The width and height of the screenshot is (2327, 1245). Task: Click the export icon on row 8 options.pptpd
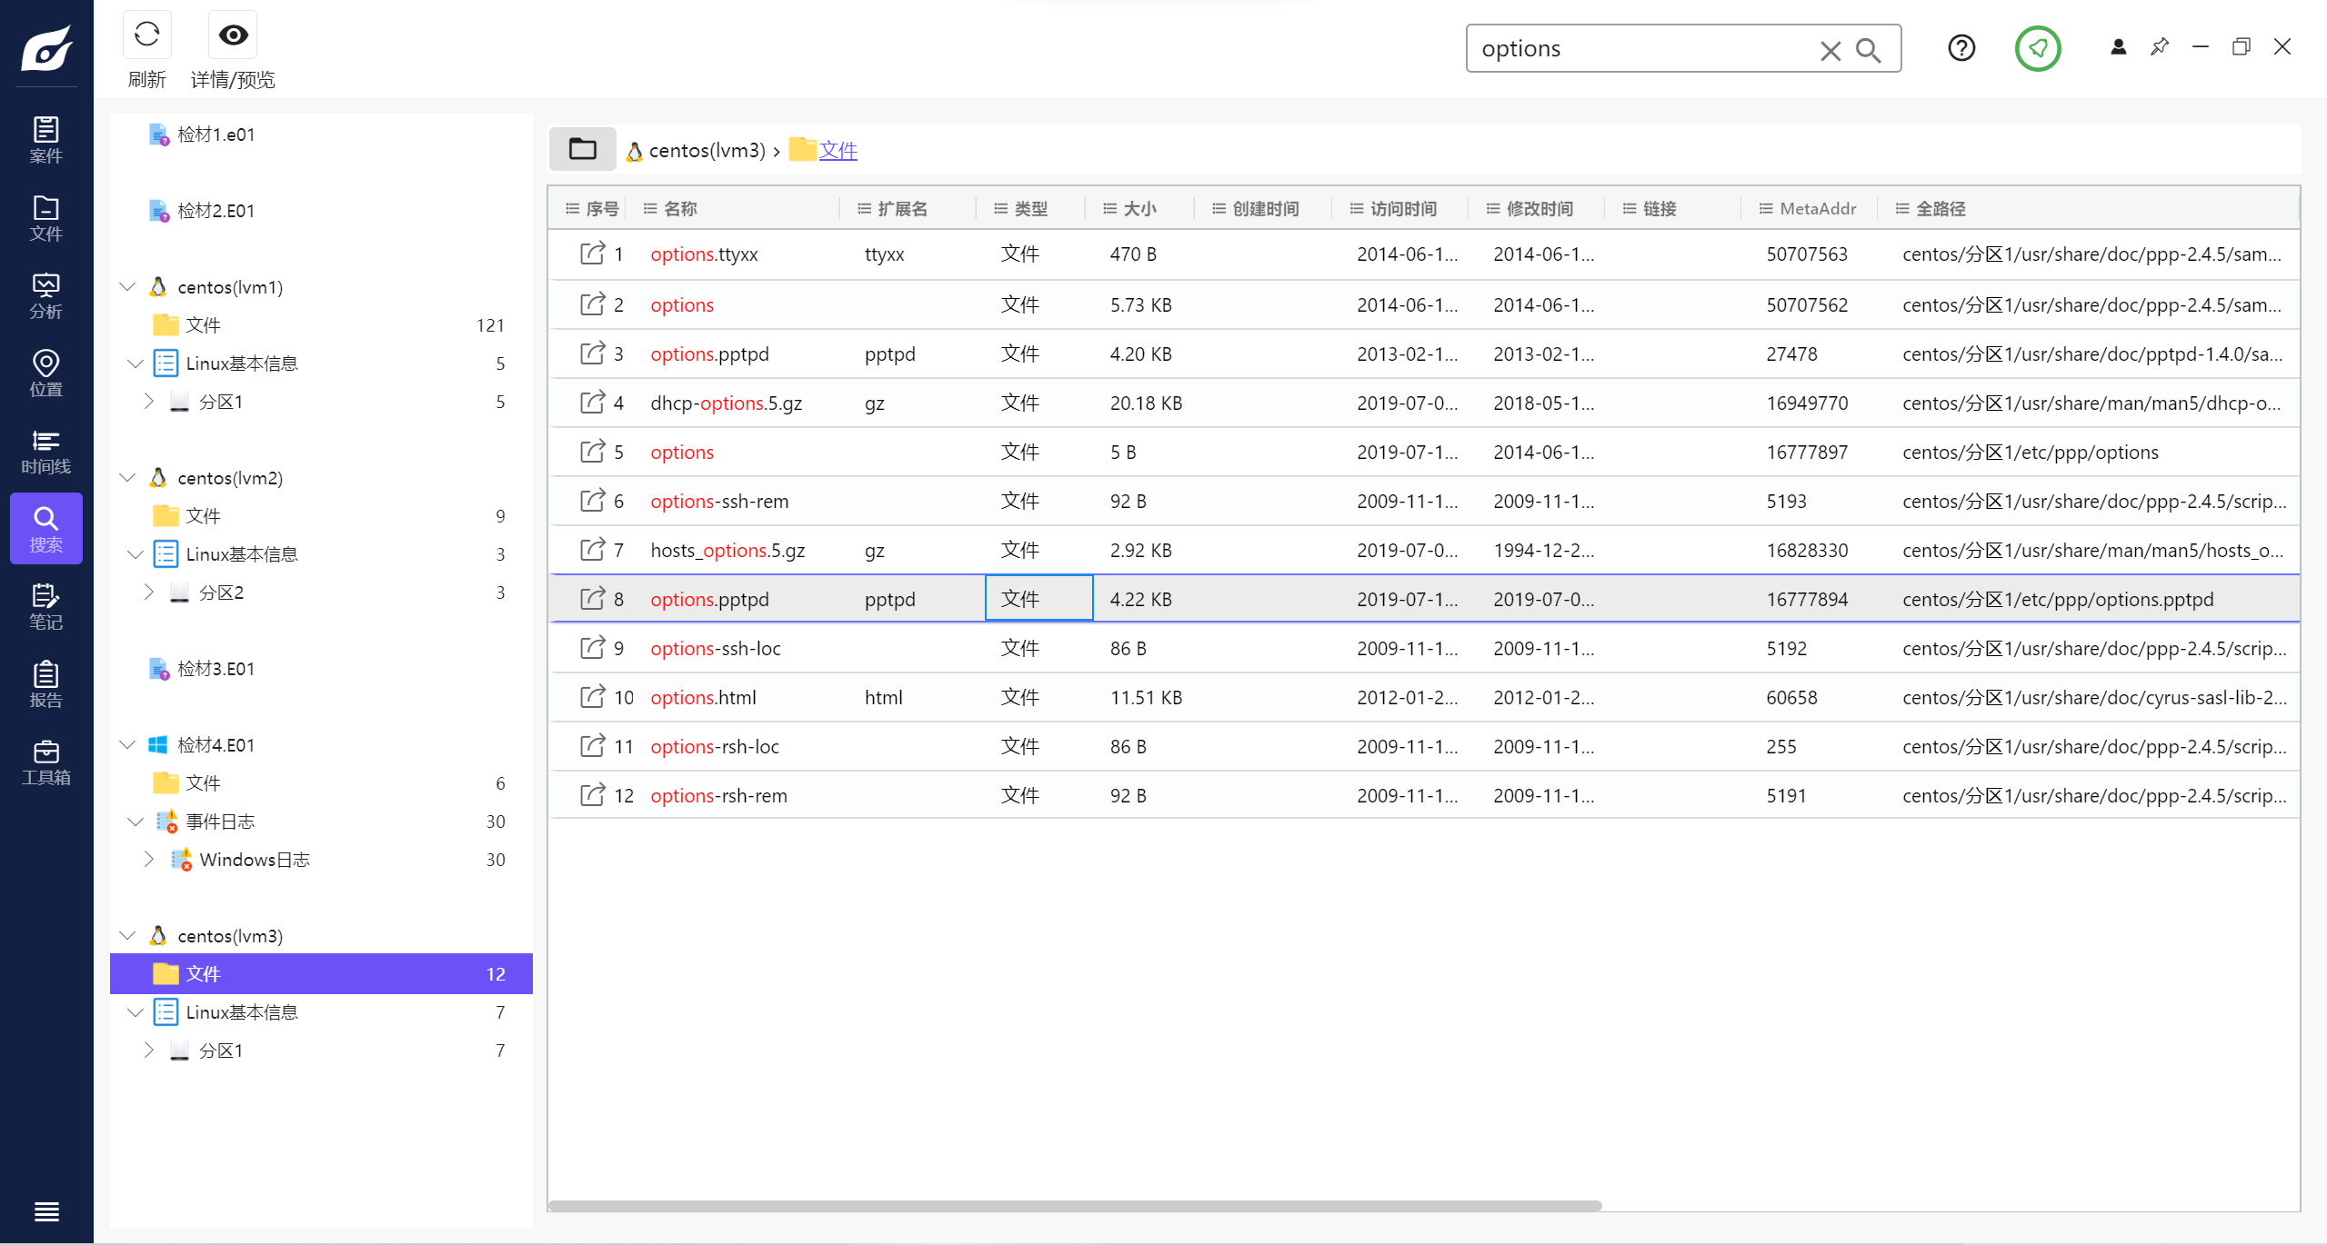point(592,599)
